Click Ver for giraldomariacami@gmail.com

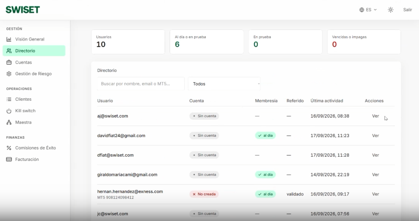(x=375, y=175)
